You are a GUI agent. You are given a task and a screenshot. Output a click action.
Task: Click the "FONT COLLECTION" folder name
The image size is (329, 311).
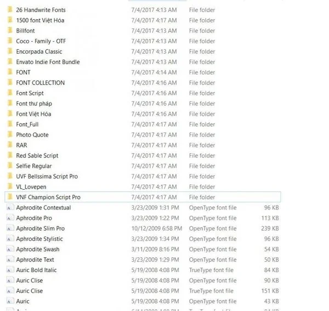click(x=40, y=83)
